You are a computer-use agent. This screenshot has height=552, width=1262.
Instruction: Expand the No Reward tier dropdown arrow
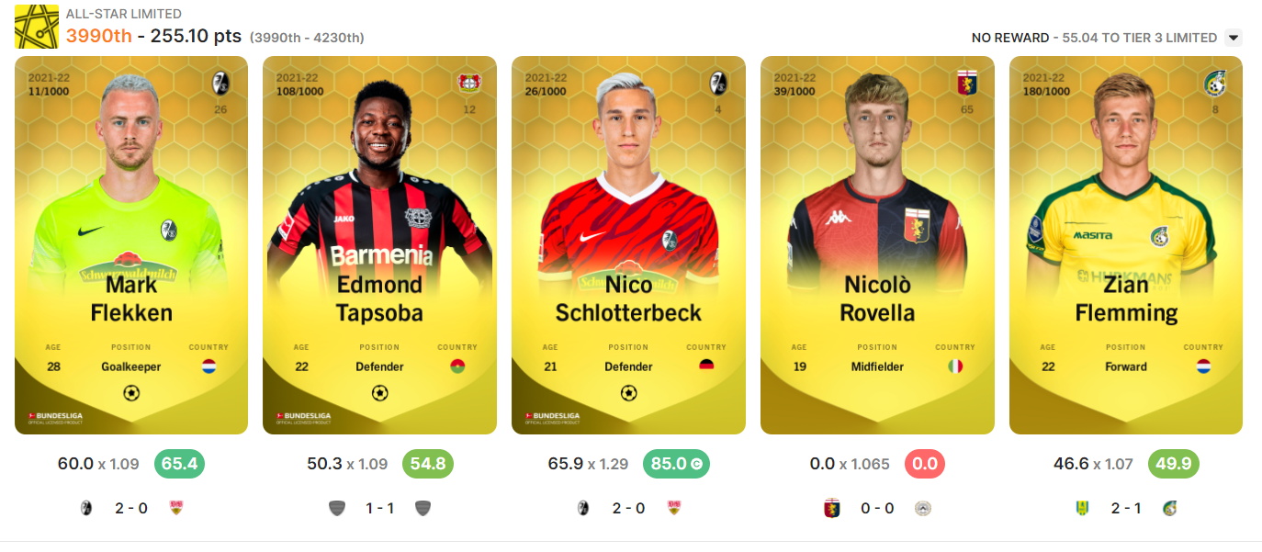1234,38
